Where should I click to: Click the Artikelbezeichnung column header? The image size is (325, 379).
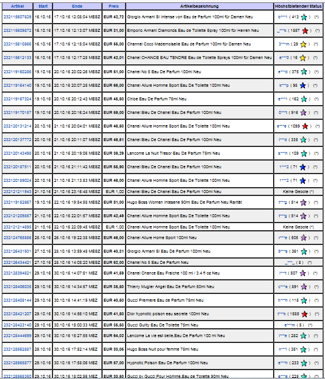click(199, 6)
